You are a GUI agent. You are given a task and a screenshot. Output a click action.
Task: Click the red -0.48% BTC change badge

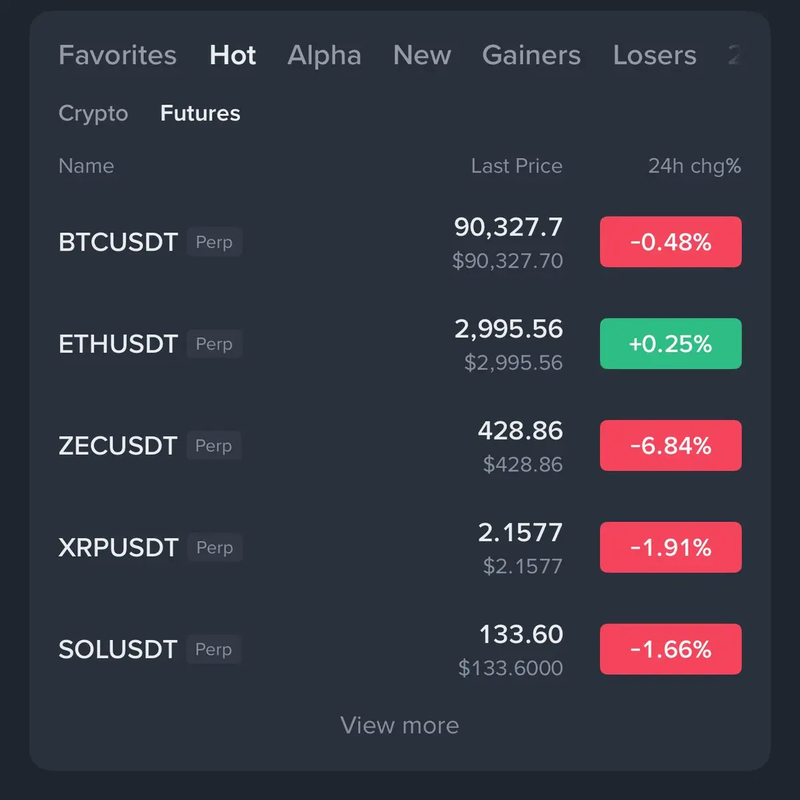(671, 242)
